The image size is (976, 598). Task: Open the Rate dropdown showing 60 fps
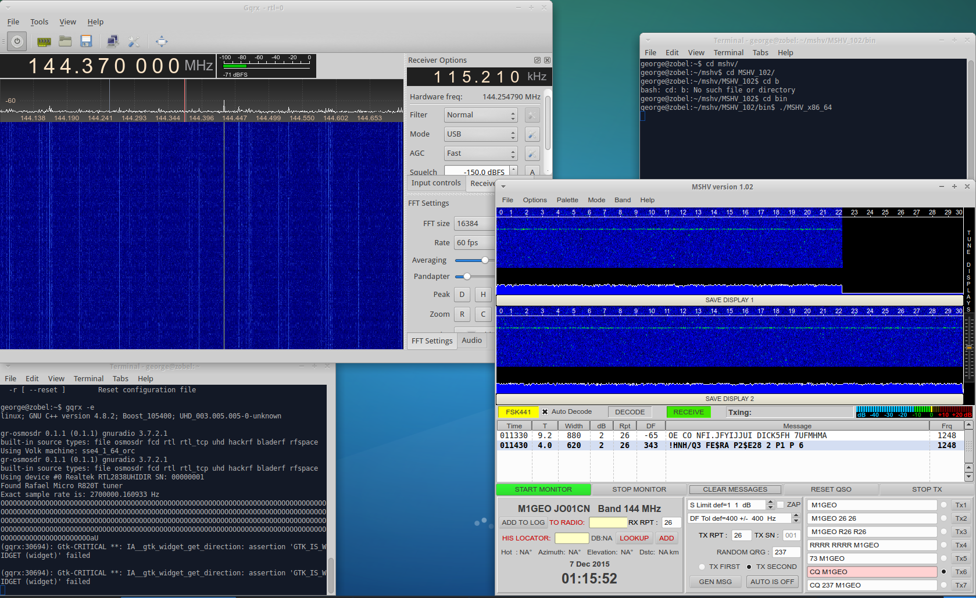tap(474, 243)
